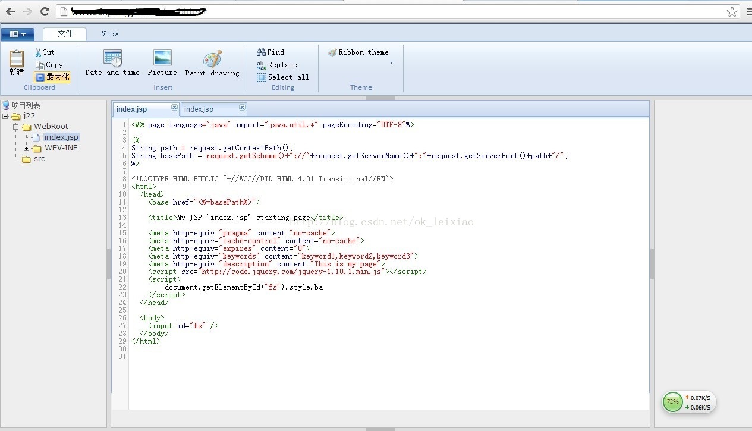Viewport: 752px width, 431px height.
Task: Select index.jsp in the project tree
Action: 61,137
